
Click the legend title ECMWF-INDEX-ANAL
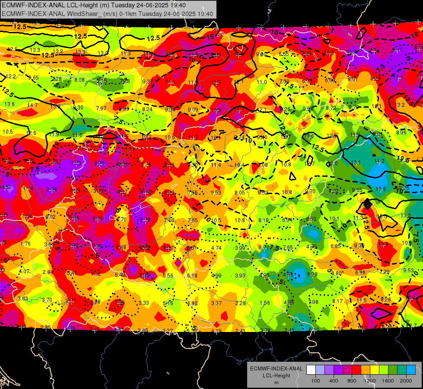tap(276, 369)
